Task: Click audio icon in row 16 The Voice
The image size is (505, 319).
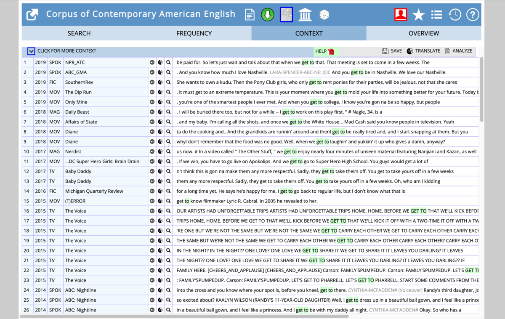Action: [x=152, y=211]
